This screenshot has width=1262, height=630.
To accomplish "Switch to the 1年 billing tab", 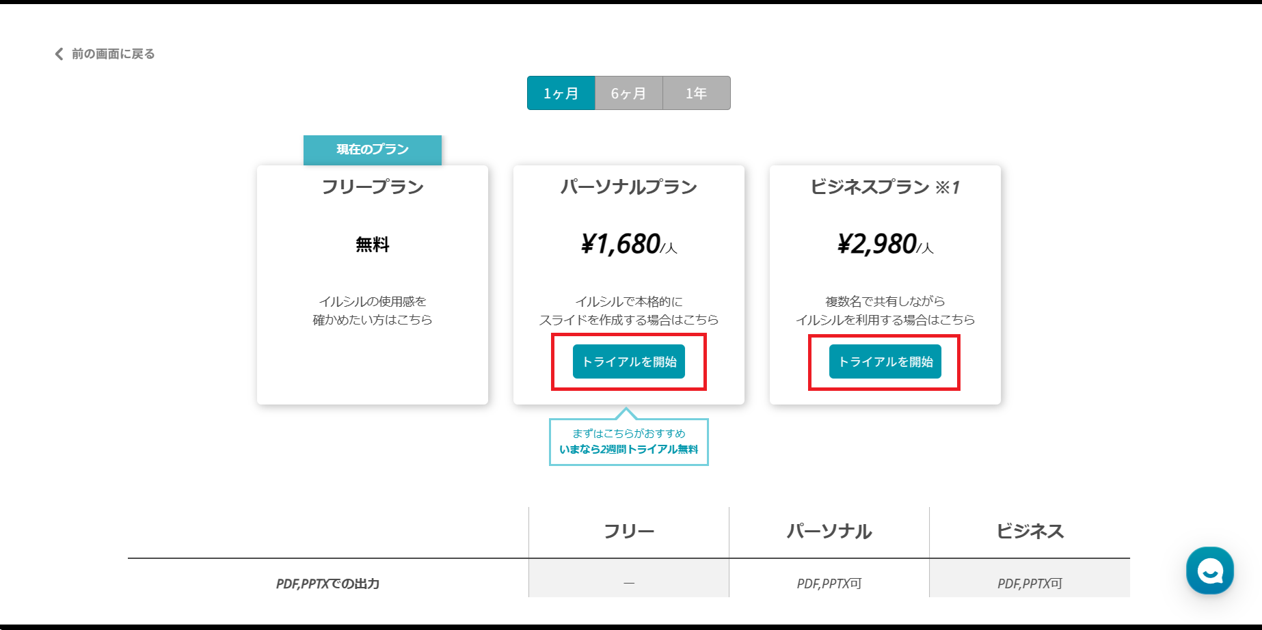I will (x=696, y=93).
